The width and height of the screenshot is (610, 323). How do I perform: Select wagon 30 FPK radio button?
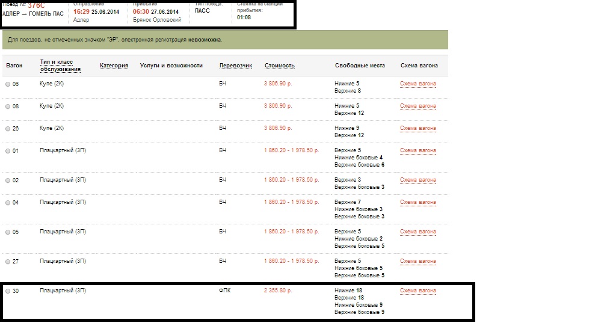coord(8,291)
